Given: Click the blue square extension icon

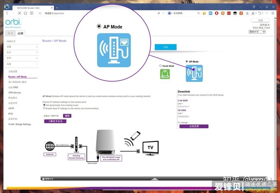Looking at the screenshot, I should 211,13.
